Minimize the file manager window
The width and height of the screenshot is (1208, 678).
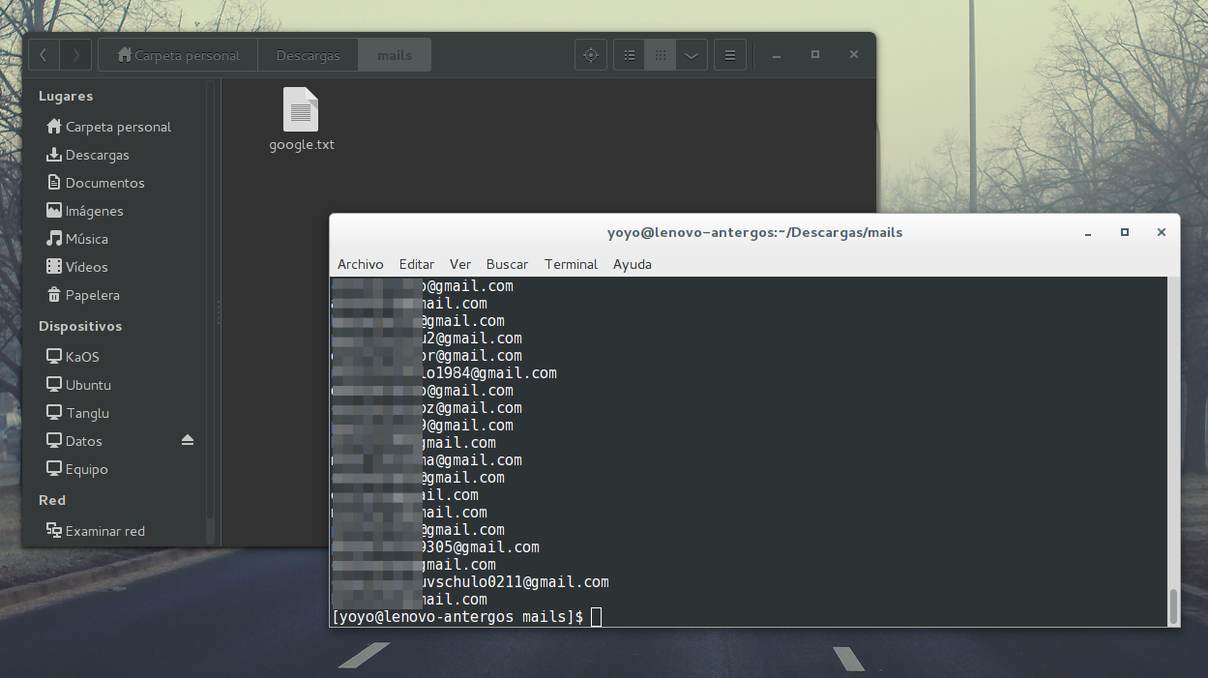coord(777,55)
